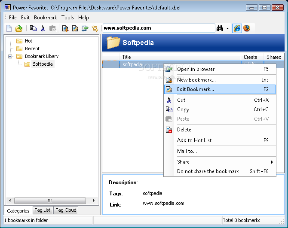The width and height of the screenshot is (288, 228).
Task: Click the binoculars search icon
Action: tap(220, 28)
